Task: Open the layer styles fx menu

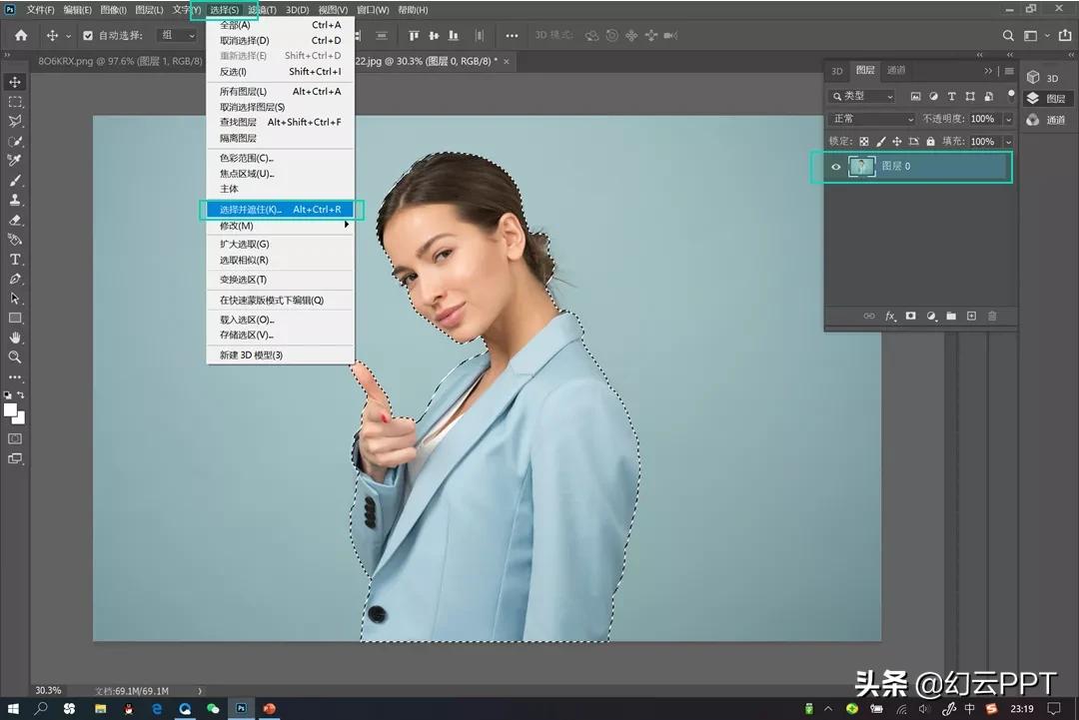Action: 890,316
